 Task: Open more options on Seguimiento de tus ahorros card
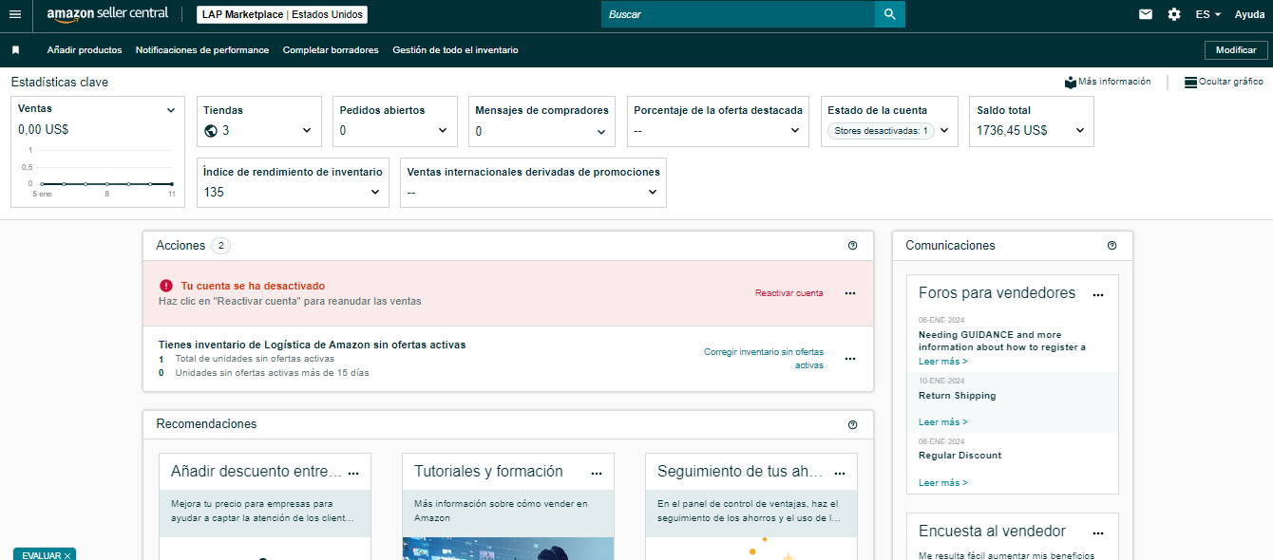point(840,473)
